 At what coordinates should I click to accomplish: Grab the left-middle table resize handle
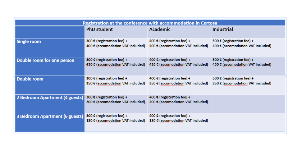click(x=14, y=76)
